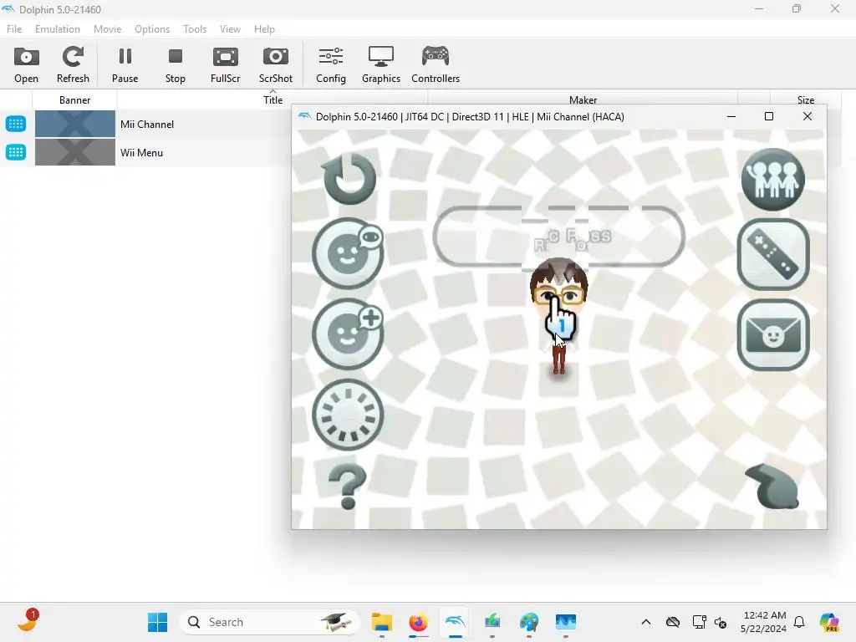Open Firefox from taskbar
This screenshot has width=856, height=642.
click(x=418, y=622)
